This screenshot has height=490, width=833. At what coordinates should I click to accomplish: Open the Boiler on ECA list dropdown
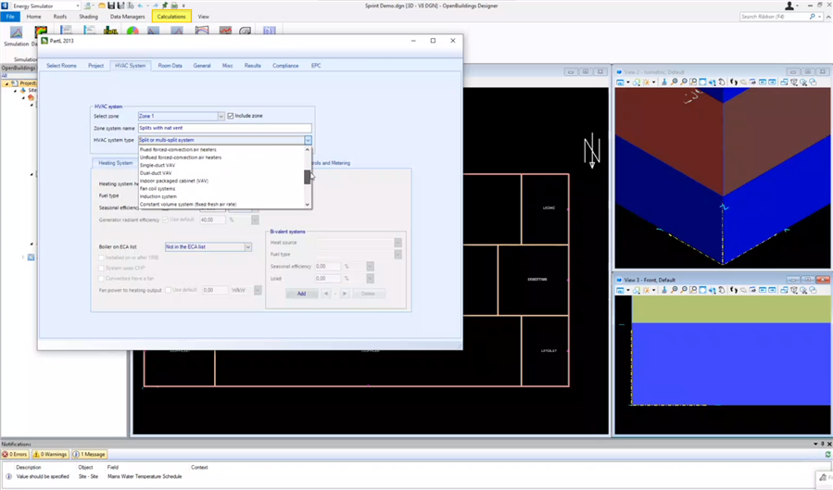247,247
